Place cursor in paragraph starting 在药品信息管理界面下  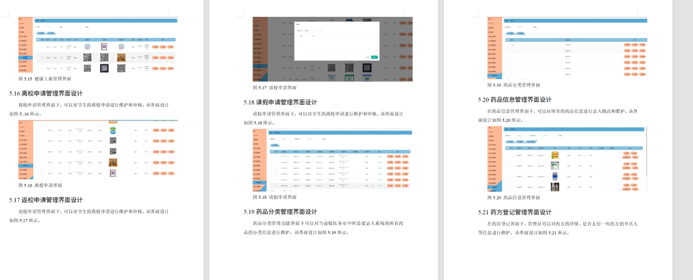click(x=558, y=115)
